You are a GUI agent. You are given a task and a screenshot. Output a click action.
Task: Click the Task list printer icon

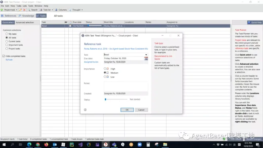(x=41, y=10)
